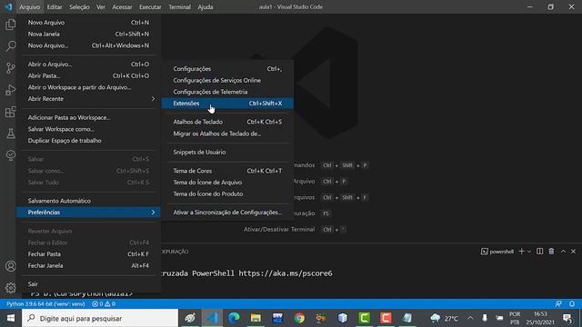Click the Manage gear icon

pyautogui.click(x=10, y=287)
